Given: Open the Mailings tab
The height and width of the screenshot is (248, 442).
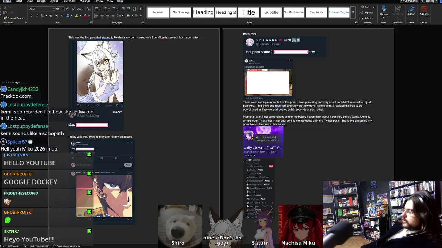Looking at the screenshot, I should (x=85, y=1).
